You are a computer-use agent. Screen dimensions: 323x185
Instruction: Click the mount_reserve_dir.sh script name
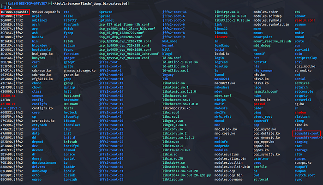point(272,41)
